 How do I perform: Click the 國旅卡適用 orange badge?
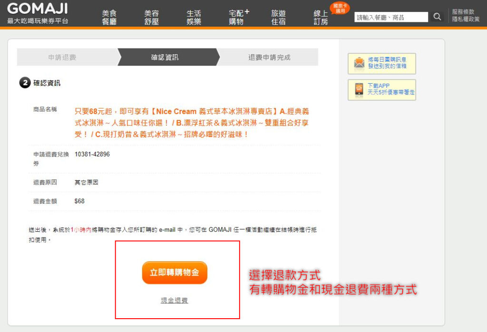(340, 8)
